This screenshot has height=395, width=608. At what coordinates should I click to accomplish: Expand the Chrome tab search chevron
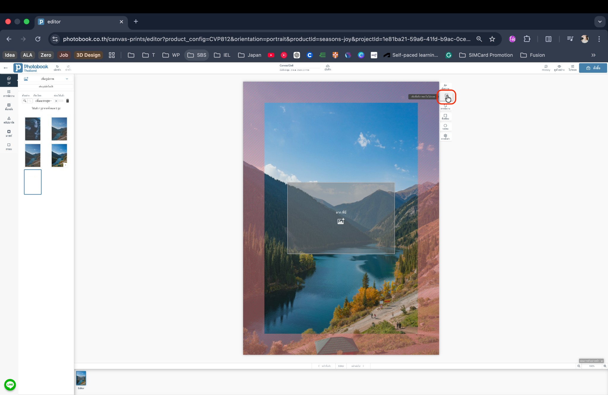click(600, 22)
